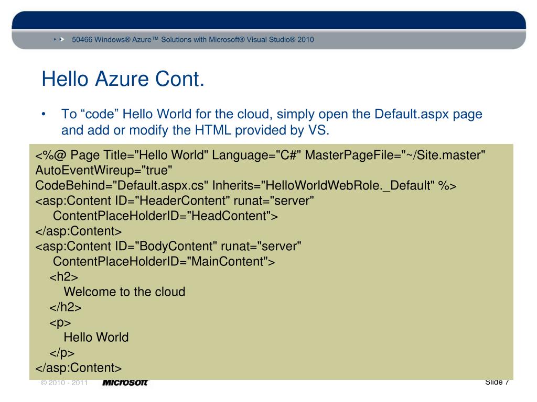Click the "Slide 7" page number label
The image size is (537, 402).
pos(497,382)
